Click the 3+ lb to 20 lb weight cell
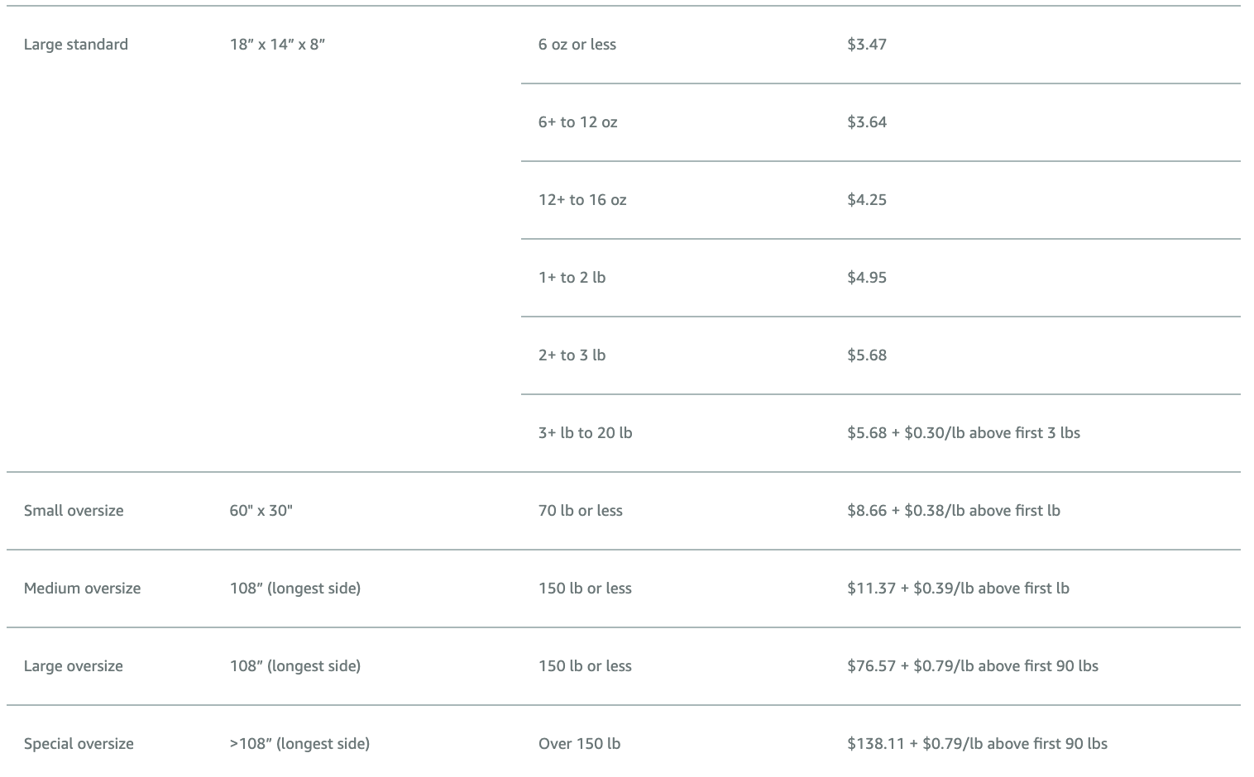This screenshot has height=777, width=1254. click(586, 433)
